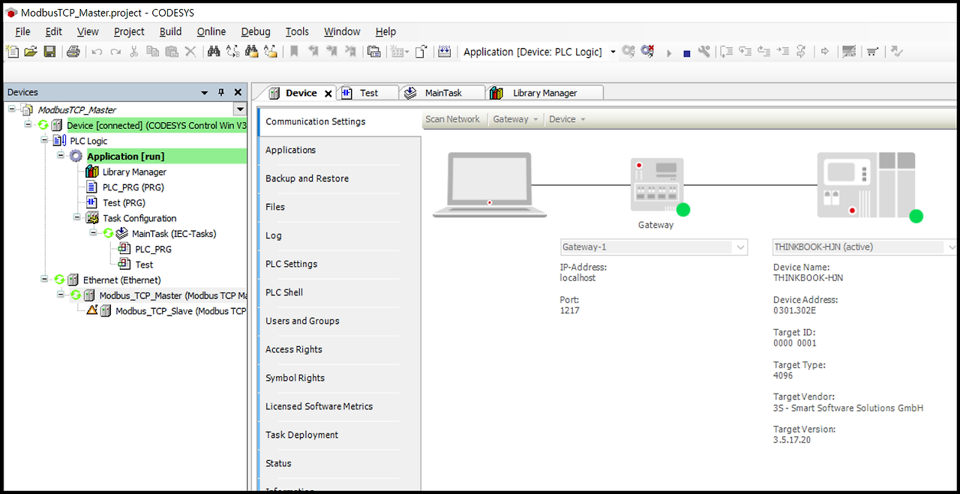Open the Gateway dropdown above the diagram

(515, 119)
